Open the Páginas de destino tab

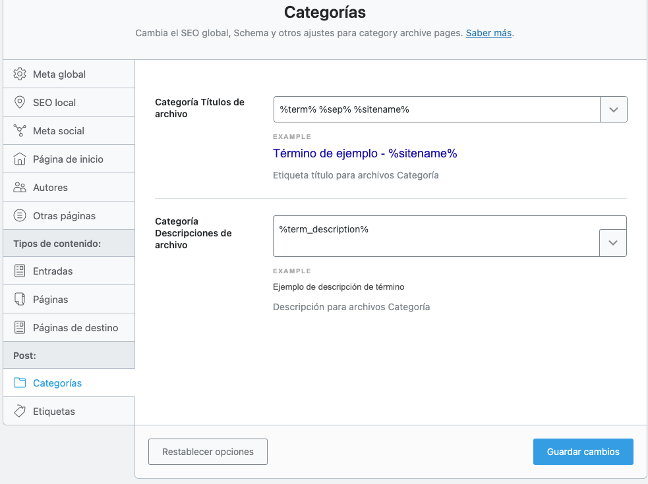pos(69,327)
